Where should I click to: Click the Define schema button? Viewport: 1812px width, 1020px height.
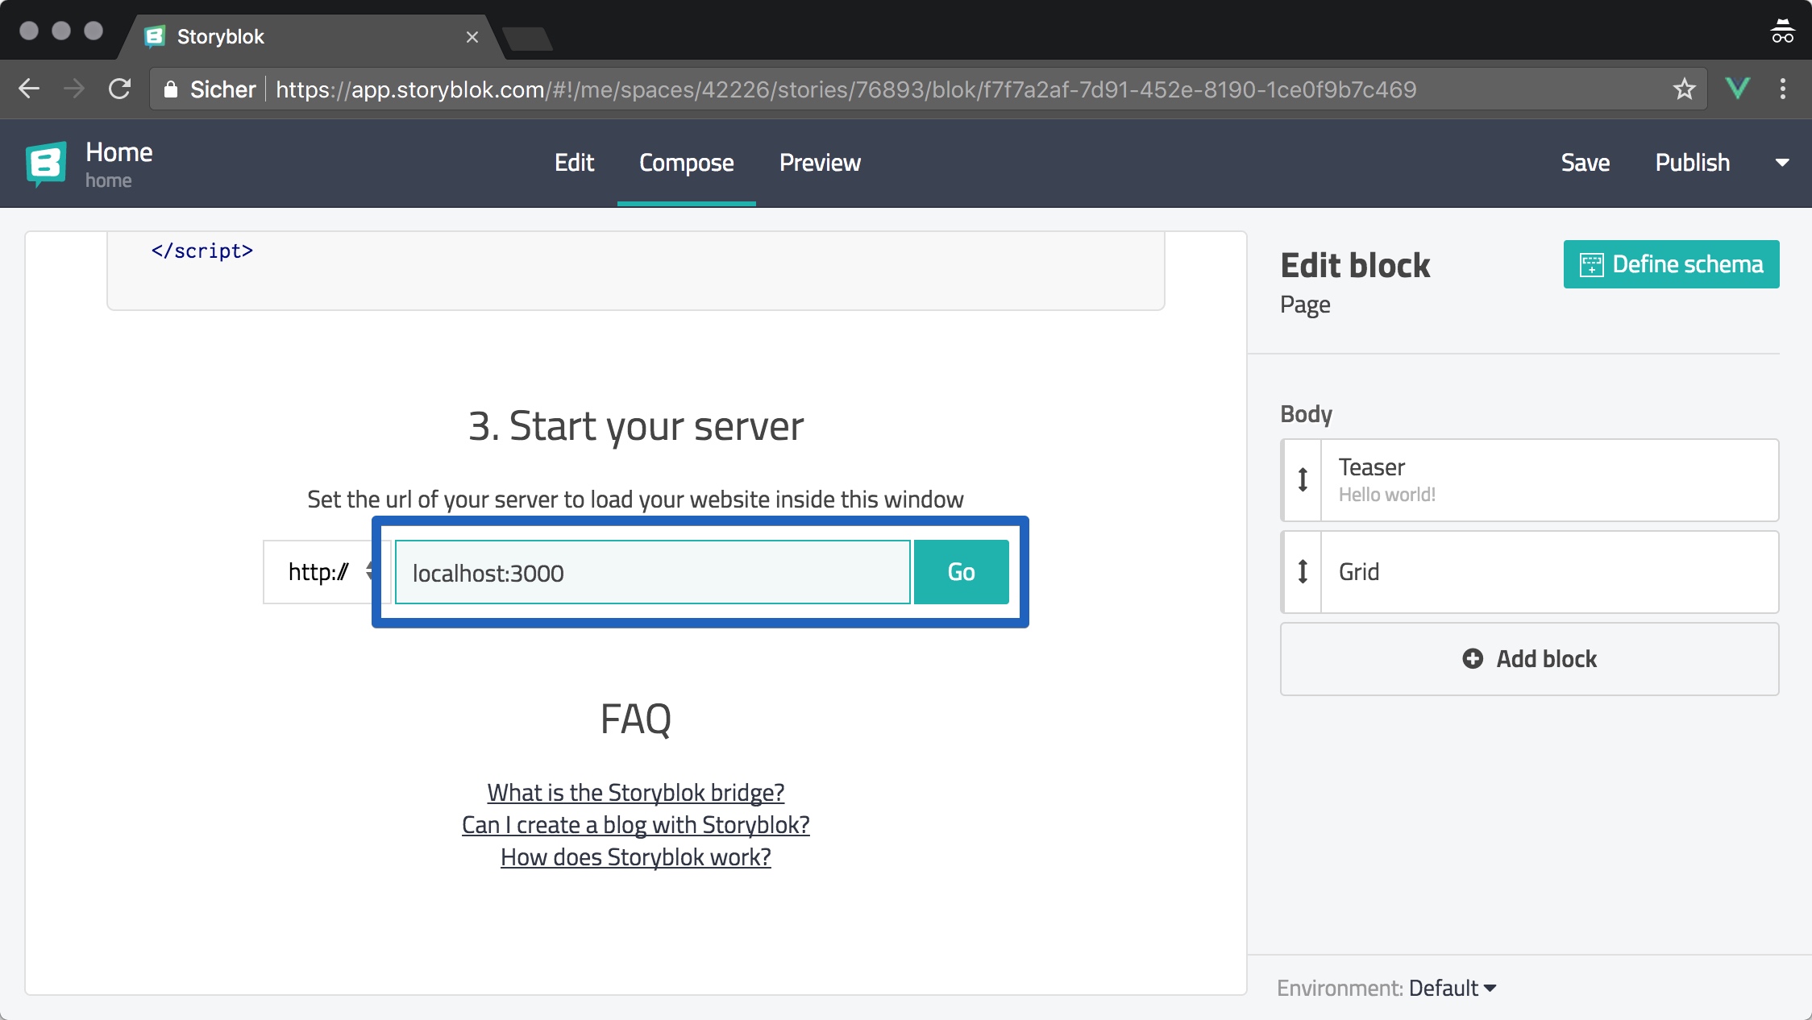coord(1671,264)
